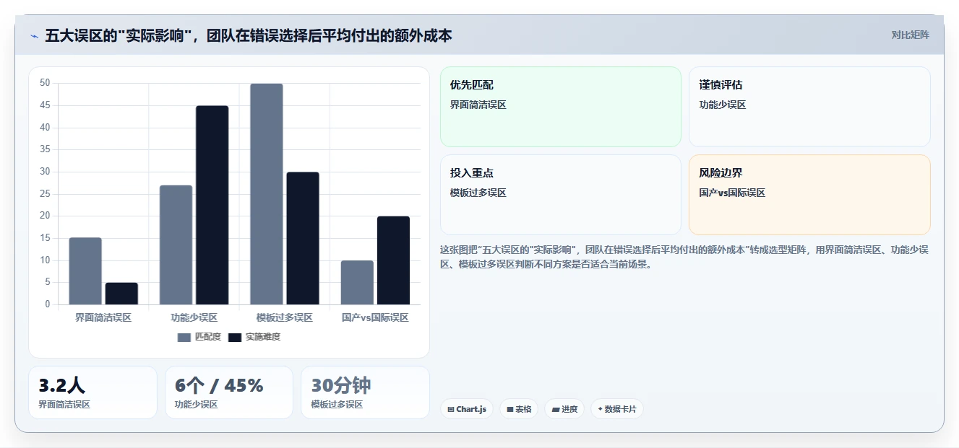This screenshot has height=448, width=959.
Task: Click the 数据卡片 tag chip
Action: point(617,409)
